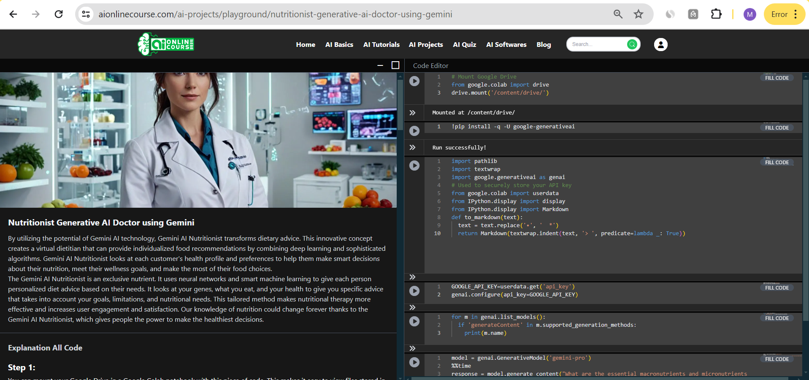Open the AI Basics menu
The height and width of the screenshot is (380, 809).
pyautogui.click(x=339, y=44)
